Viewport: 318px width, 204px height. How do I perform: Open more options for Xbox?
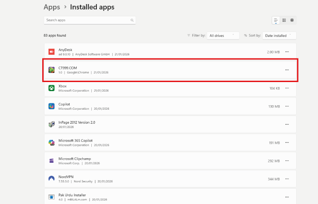point(287,88)
